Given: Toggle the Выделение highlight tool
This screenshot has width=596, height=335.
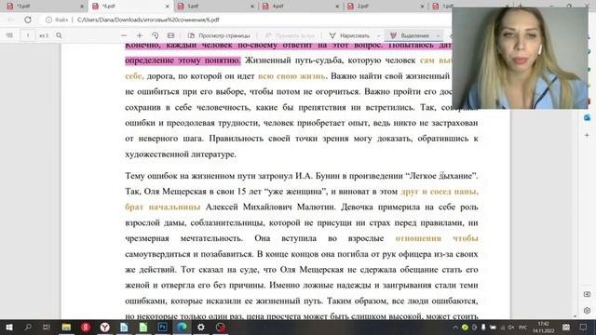Looking at the screenshot, I should 410,35.
